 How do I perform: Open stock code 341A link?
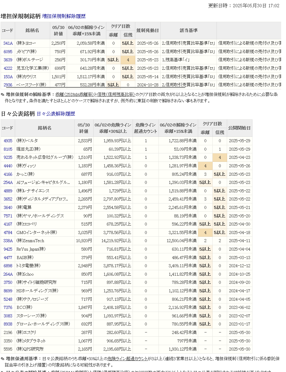click(x=8, y=43)
